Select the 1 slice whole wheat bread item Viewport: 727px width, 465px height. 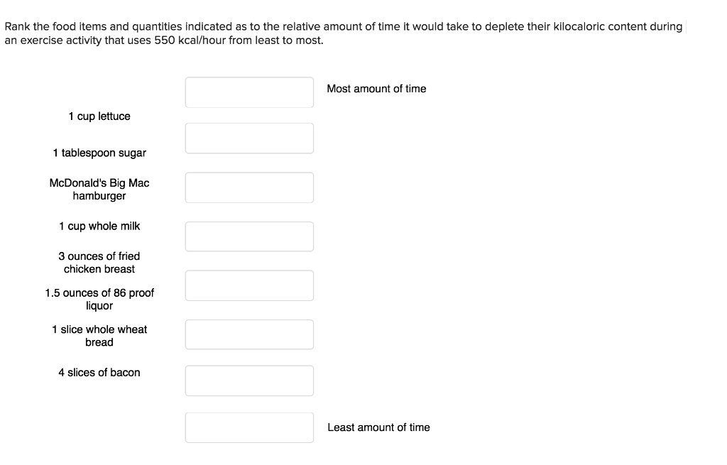(x=99, y=335)
